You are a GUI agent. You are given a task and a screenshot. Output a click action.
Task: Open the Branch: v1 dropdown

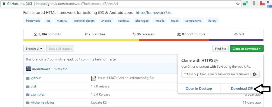[x=34, y=49]
